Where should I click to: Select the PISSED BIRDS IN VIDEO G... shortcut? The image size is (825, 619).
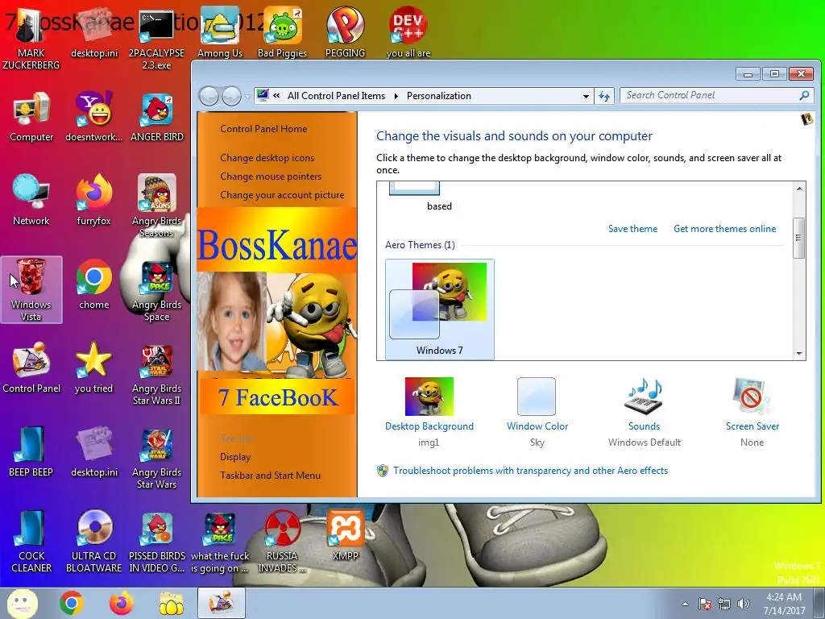(157, 541)
